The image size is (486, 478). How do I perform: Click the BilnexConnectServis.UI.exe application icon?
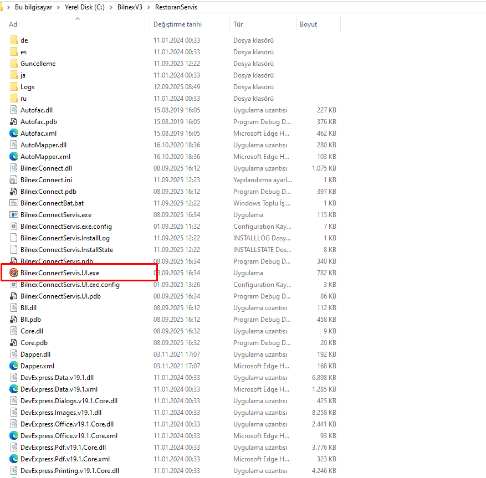pyautogui.click(x=14, y=273)
